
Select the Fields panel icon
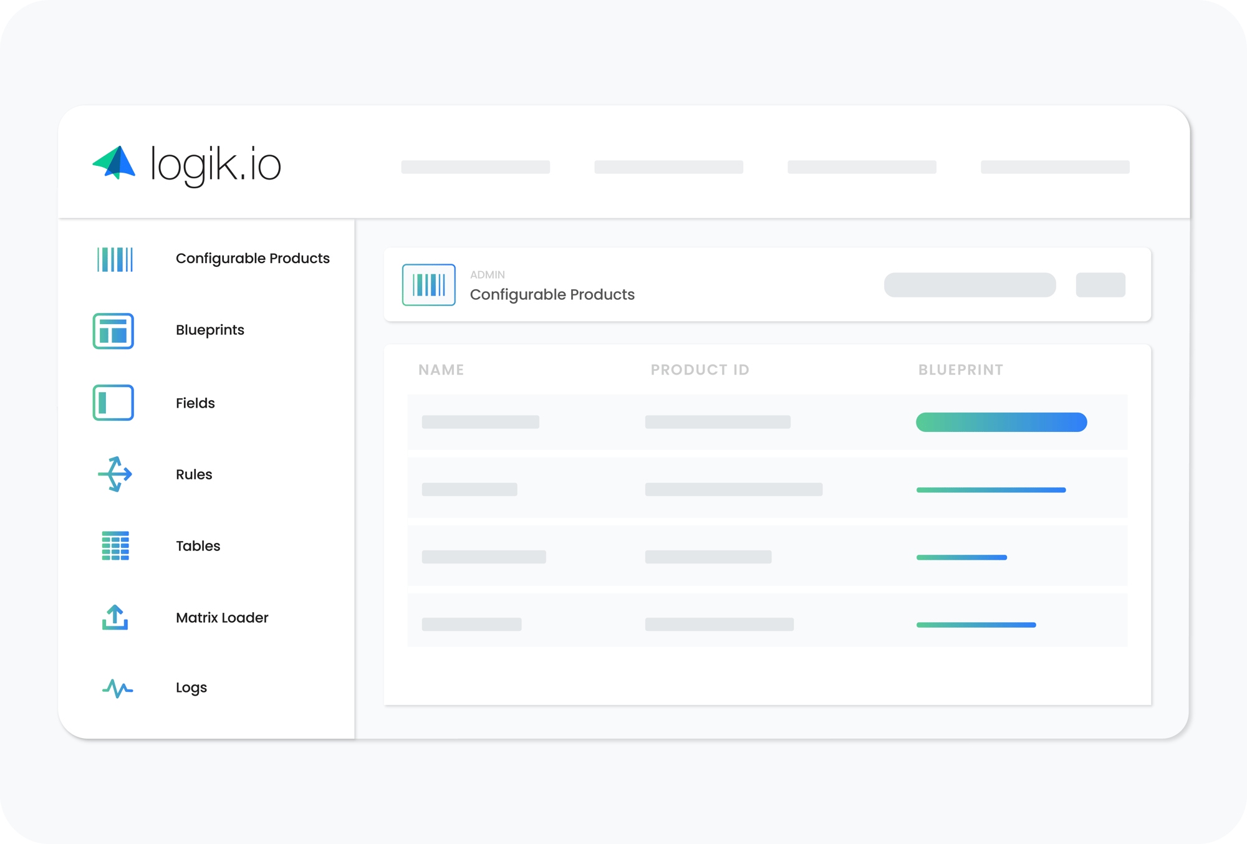113,403
